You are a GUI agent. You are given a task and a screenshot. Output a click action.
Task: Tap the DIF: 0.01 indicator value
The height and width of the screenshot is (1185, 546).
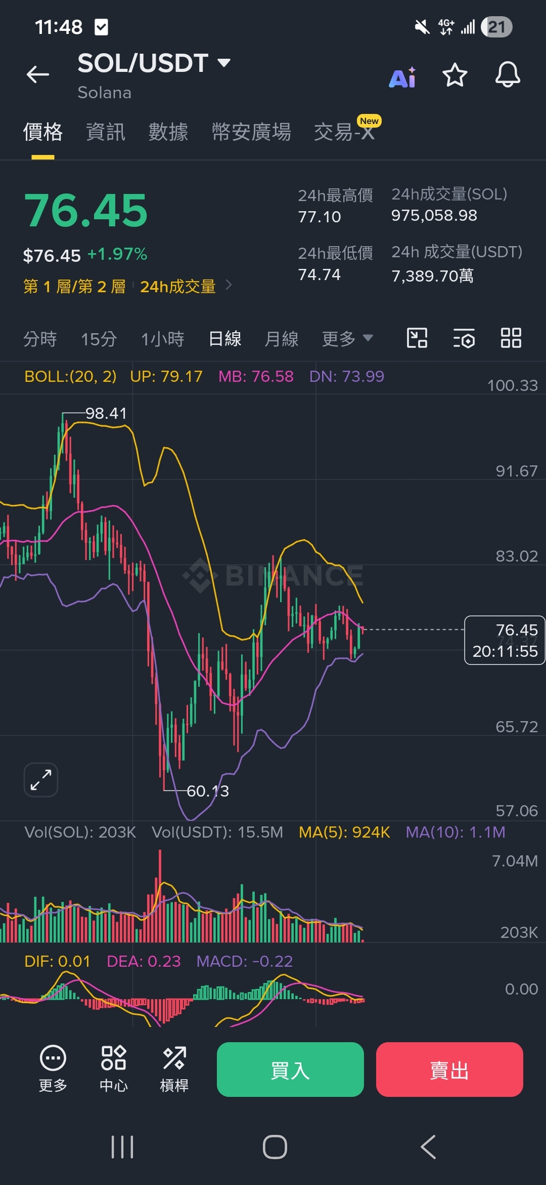click(x=57, y=961)
